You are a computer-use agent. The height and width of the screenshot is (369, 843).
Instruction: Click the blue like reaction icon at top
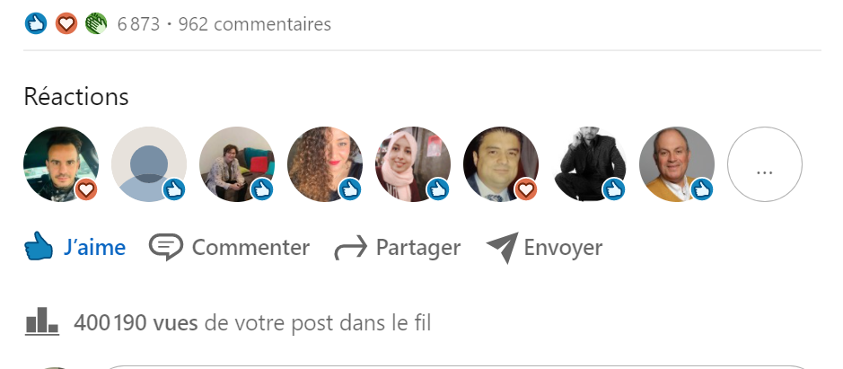coord(35,24)
